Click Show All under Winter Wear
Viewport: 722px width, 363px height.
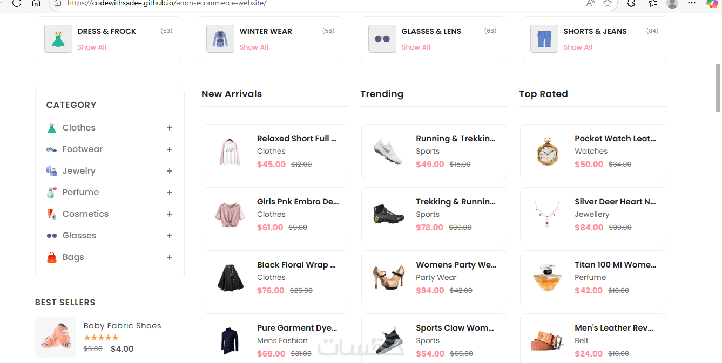coord(254,47)
